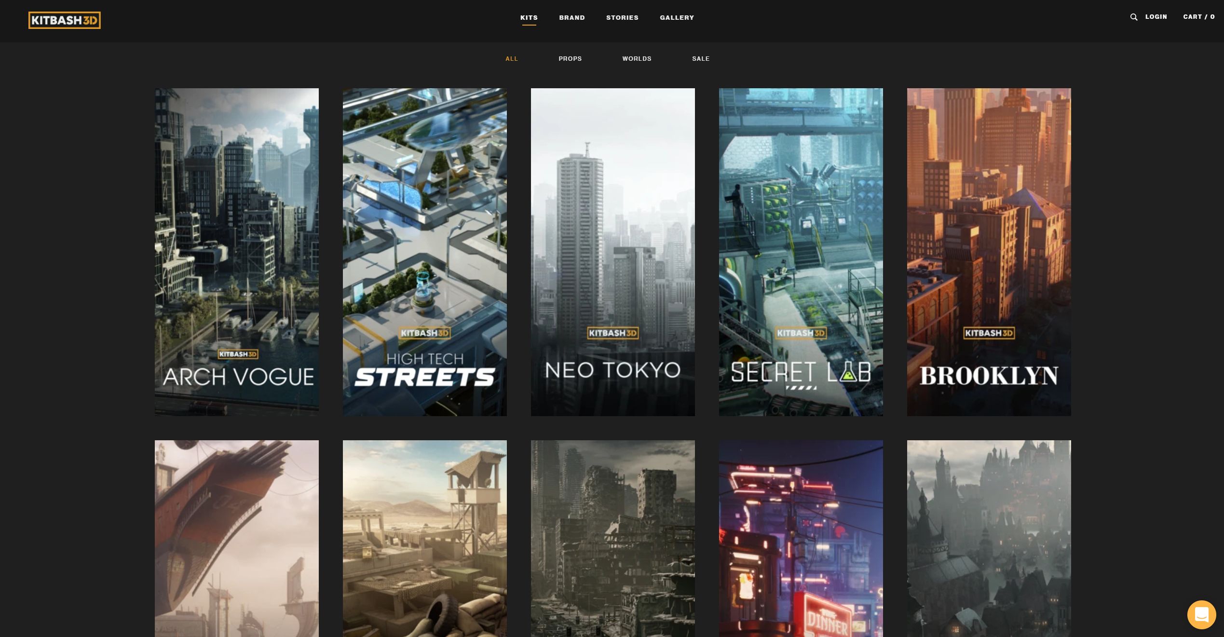Open the Arch Vogue kit card
Viewport: 1224px width, 637px height.
point(237,252)
